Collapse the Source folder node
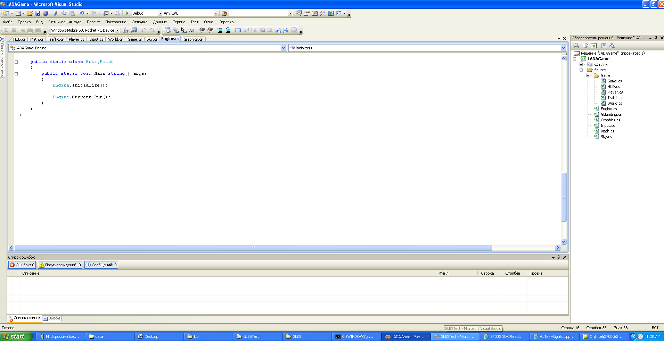The height and width of the screenshot is (341, 664). coord(581,70)
